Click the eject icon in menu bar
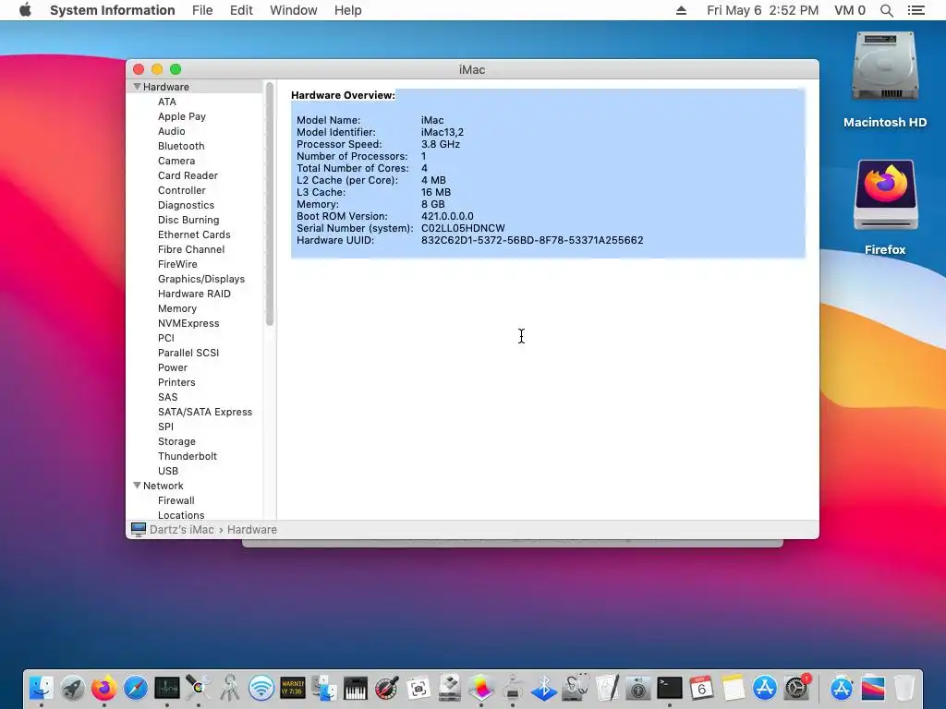This screenshot has height=709, width=946. click(681, 10)
